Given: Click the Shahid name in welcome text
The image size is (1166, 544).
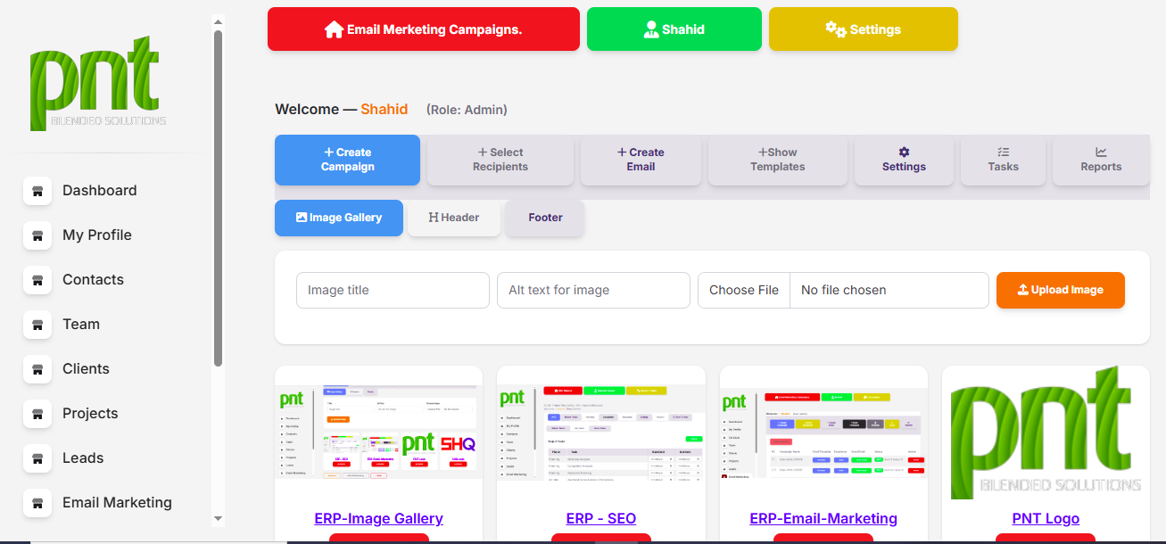Looking at the screenshot, I should coord(385,110).
